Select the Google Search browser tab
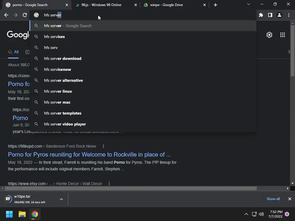295x221 pixels. [x=37, y=5]
